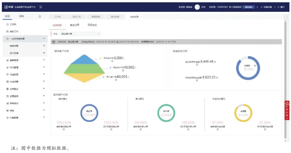Viewport: 291px width, 153px height.
Task: Click the sidebar collapse icon beside the platform title
Action: (x=41, y=7)
